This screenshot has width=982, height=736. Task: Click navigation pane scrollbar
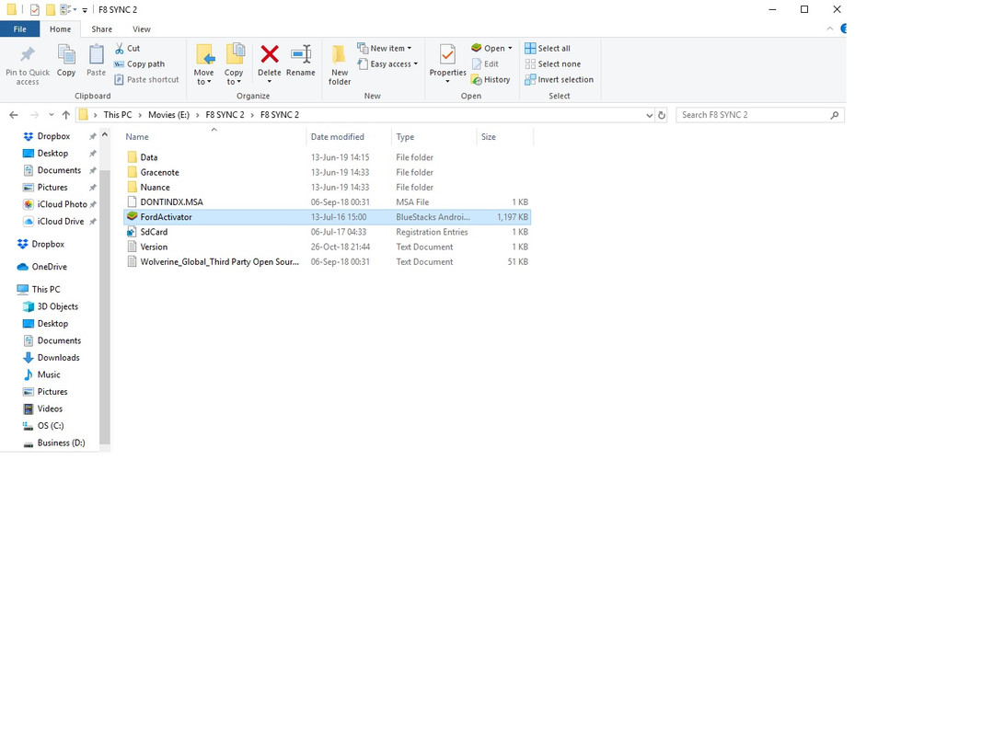coord(105,306)
